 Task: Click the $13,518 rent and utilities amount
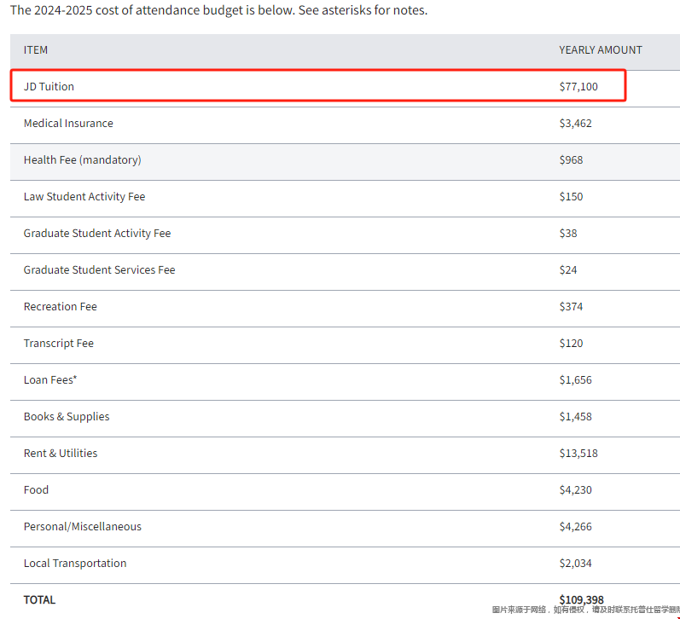578,454
